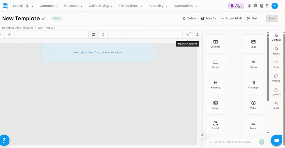Expand the Automations dropdown arrow
285x148 pixels.
coord(196,6)
